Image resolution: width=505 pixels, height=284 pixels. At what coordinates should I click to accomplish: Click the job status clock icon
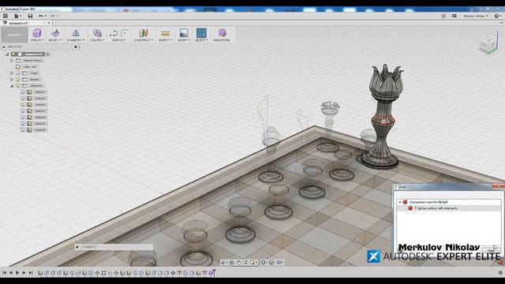coord(443,16)
